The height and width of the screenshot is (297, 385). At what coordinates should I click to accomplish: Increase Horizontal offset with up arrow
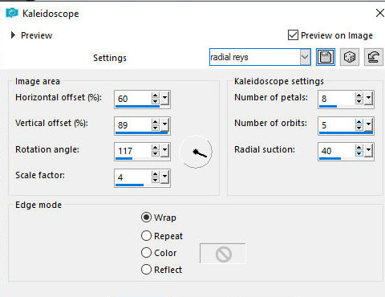tap(155, 96)
